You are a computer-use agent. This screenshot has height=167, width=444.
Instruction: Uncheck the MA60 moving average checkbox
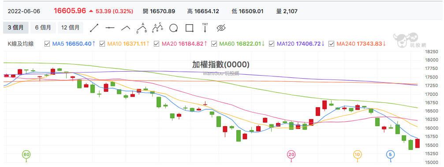(x=214, y=44)
